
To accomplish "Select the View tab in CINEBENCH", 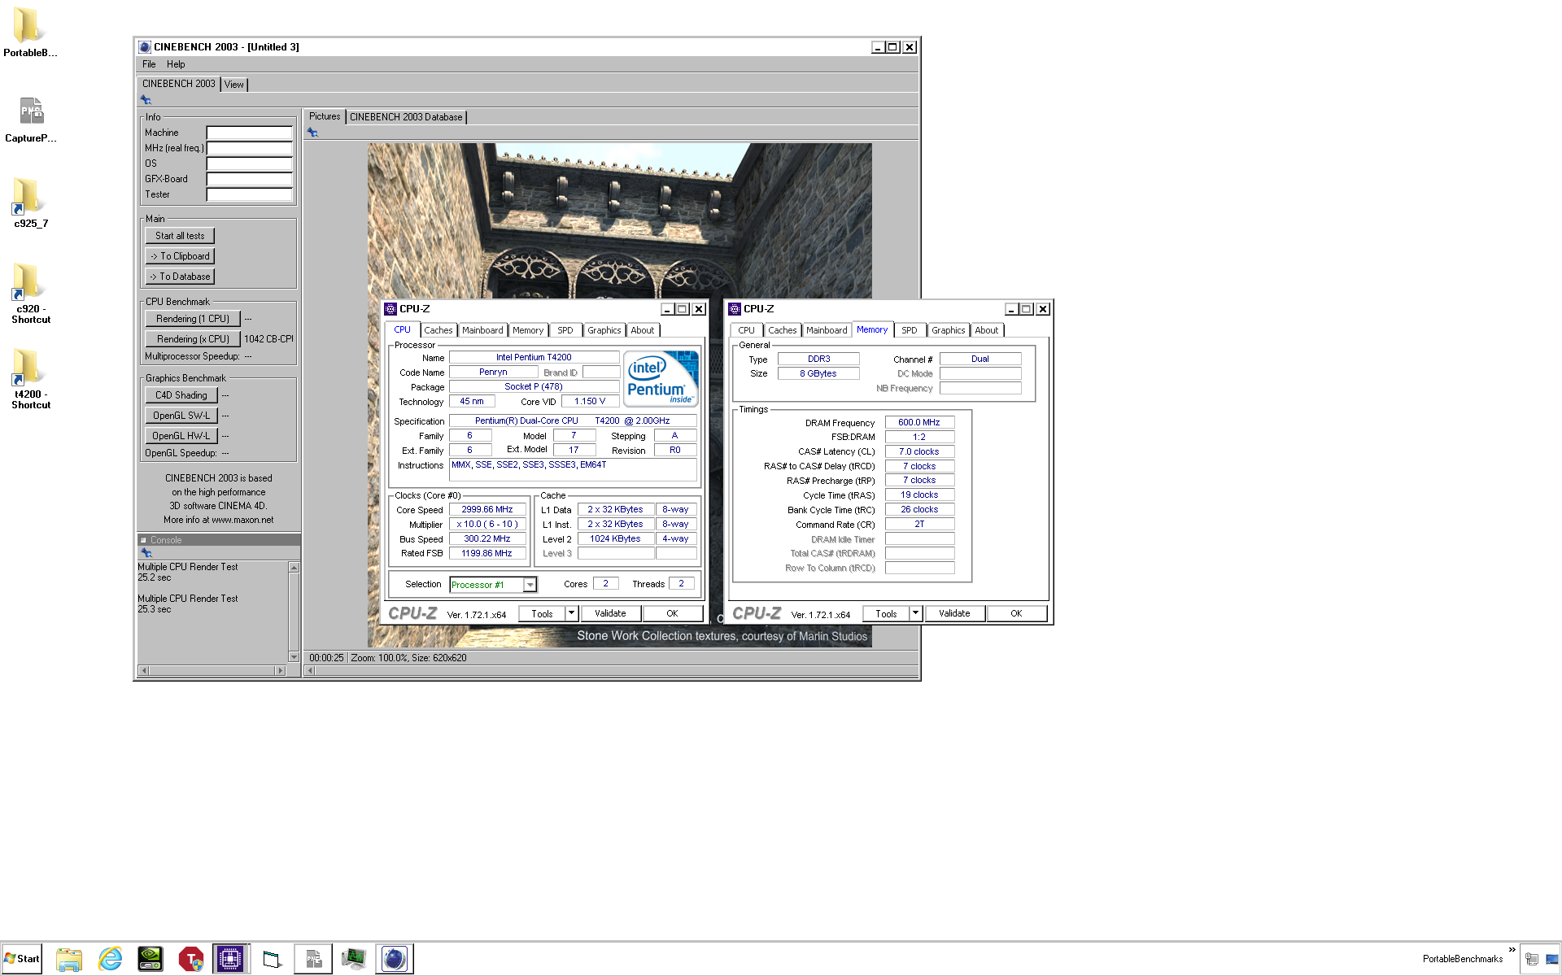I will (234, 85).
